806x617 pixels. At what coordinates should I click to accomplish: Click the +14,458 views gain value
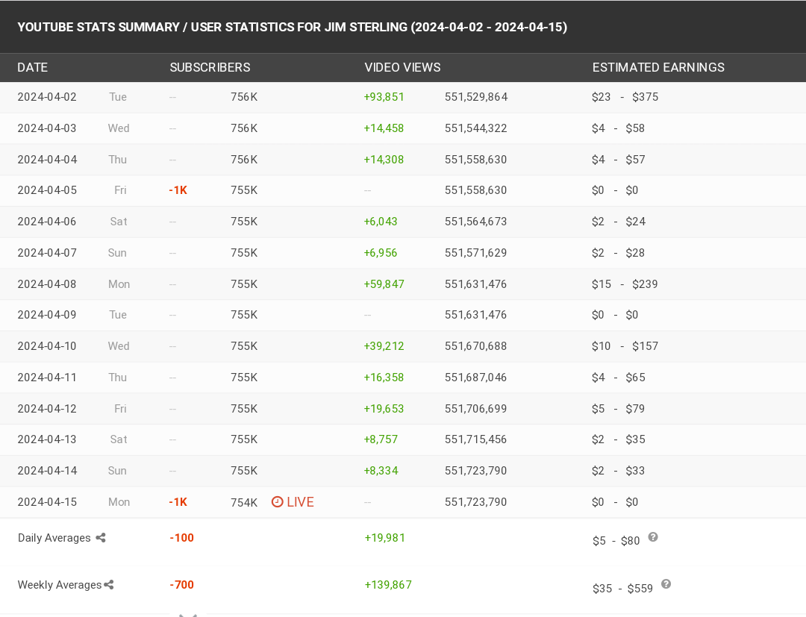384,128
